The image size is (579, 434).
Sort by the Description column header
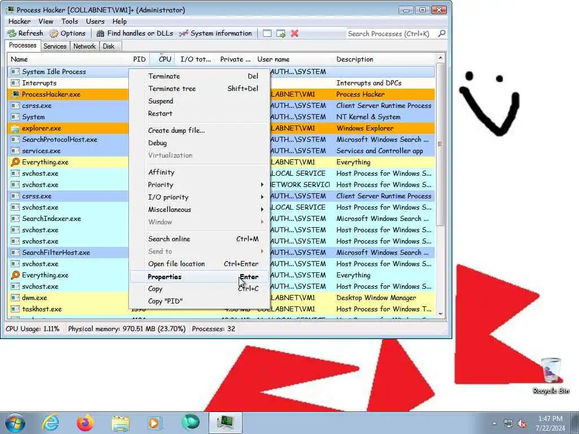384,59
